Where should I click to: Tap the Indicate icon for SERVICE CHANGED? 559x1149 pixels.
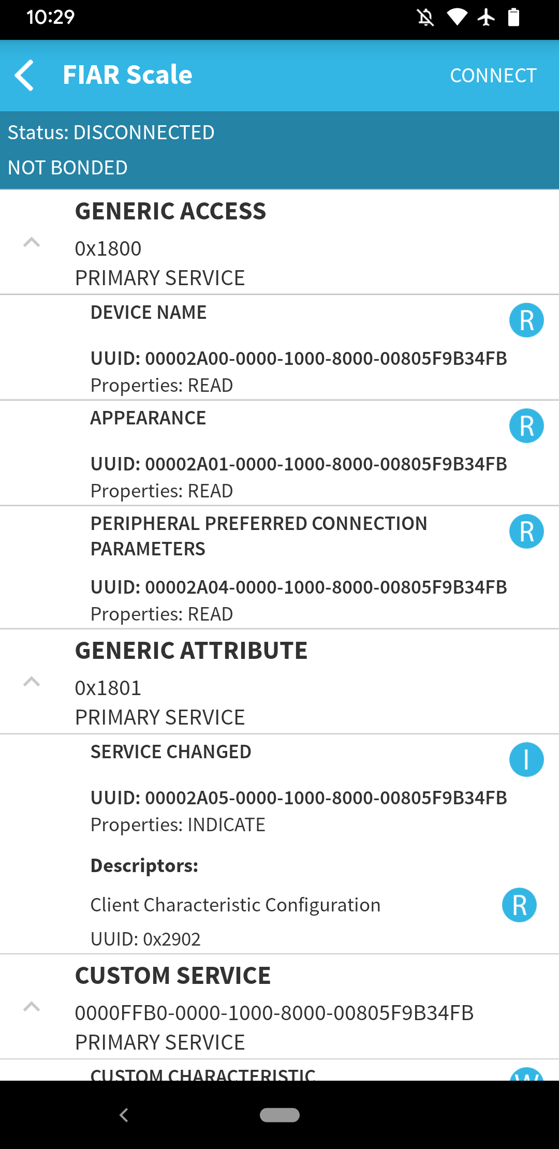(526, 760)
